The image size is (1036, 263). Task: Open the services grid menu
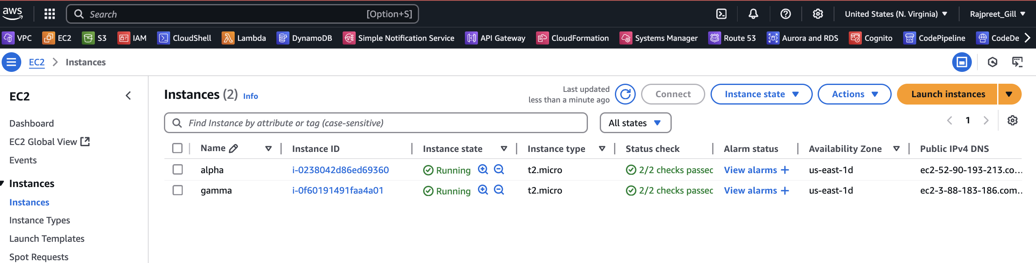click(49, 14)
